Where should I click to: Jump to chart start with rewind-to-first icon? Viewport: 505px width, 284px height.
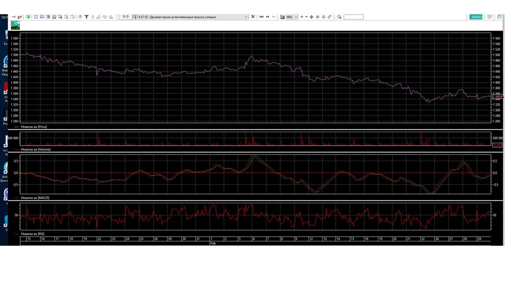(262, 17)
